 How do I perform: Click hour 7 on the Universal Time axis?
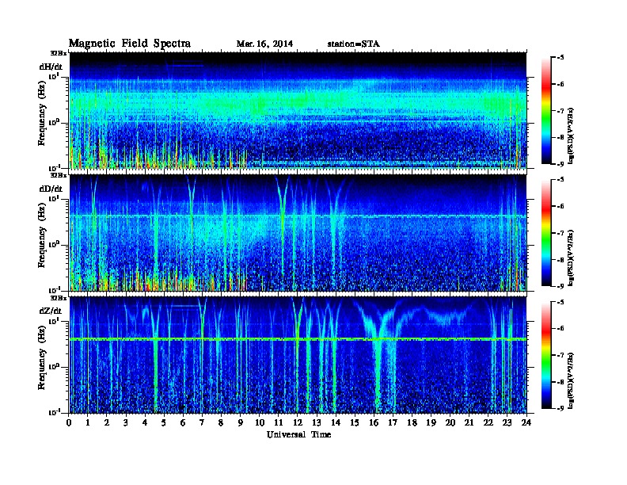[202, 422]
